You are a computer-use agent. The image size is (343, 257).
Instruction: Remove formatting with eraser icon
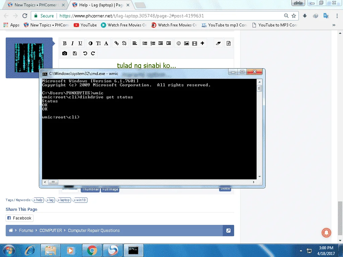coord(218,43)
